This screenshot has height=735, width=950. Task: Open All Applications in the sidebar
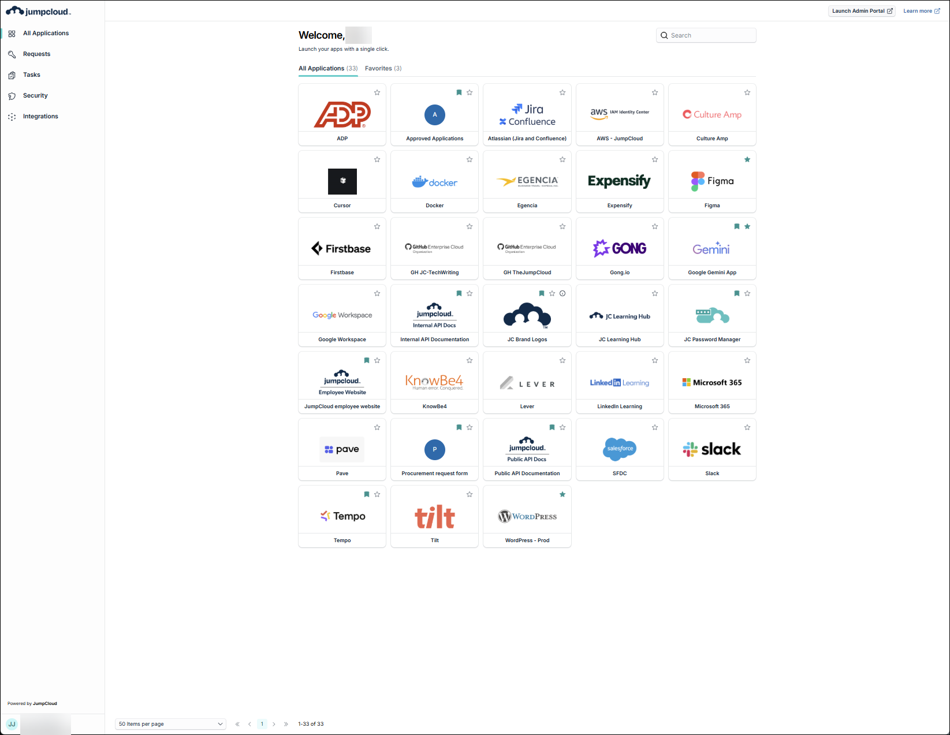[x=46, y=33]
